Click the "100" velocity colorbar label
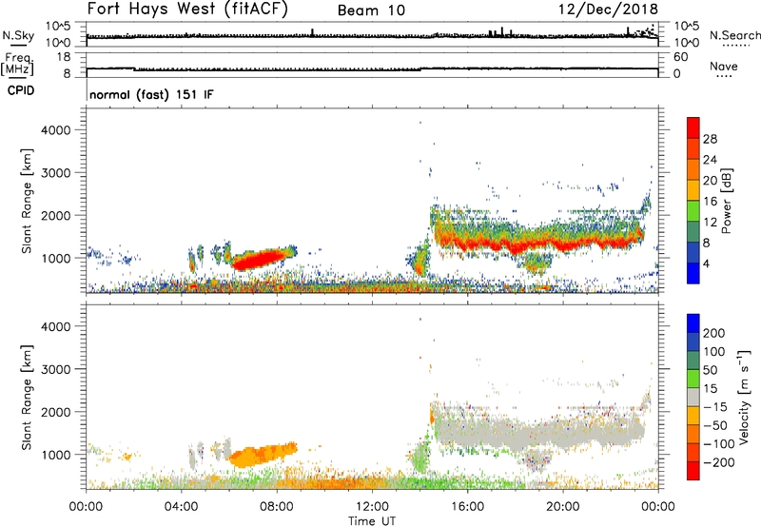This screenshot has width=761, height=527. (714, 352)
